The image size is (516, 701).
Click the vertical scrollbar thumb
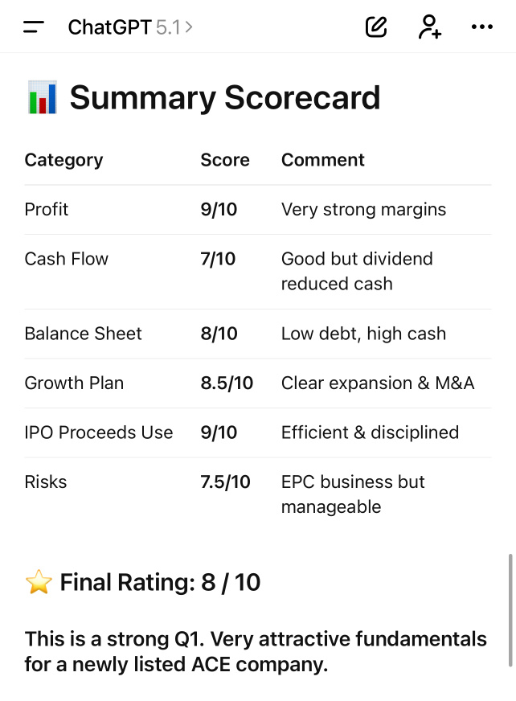[x=510, y=610]
